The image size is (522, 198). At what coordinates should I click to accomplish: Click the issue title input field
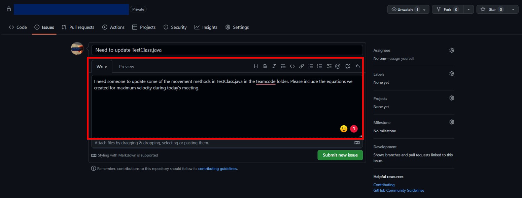coord(227,50)
